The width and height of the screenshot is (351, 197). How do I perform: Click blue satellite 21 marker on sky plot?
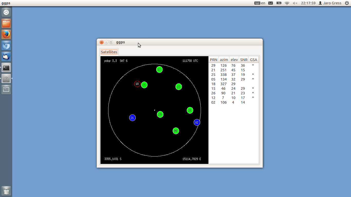tap(132, 118)
